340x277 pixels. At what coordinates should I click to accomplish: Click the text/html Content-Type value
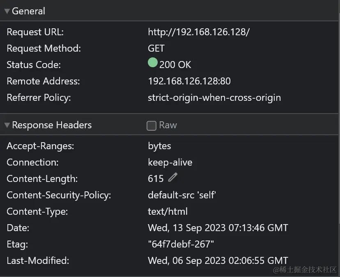pos(168,211)
